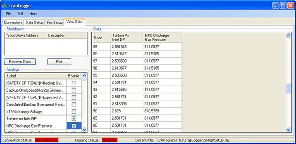Select the Turbine Air Inlet DP label row
The width and height of the screenshot is (296, 144).
tap(36, 118)
